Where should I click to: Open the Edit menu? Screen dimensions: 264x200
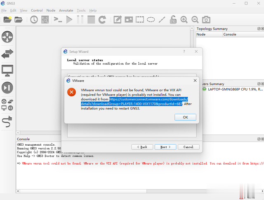pyautogui.click(x=13, y=10)
